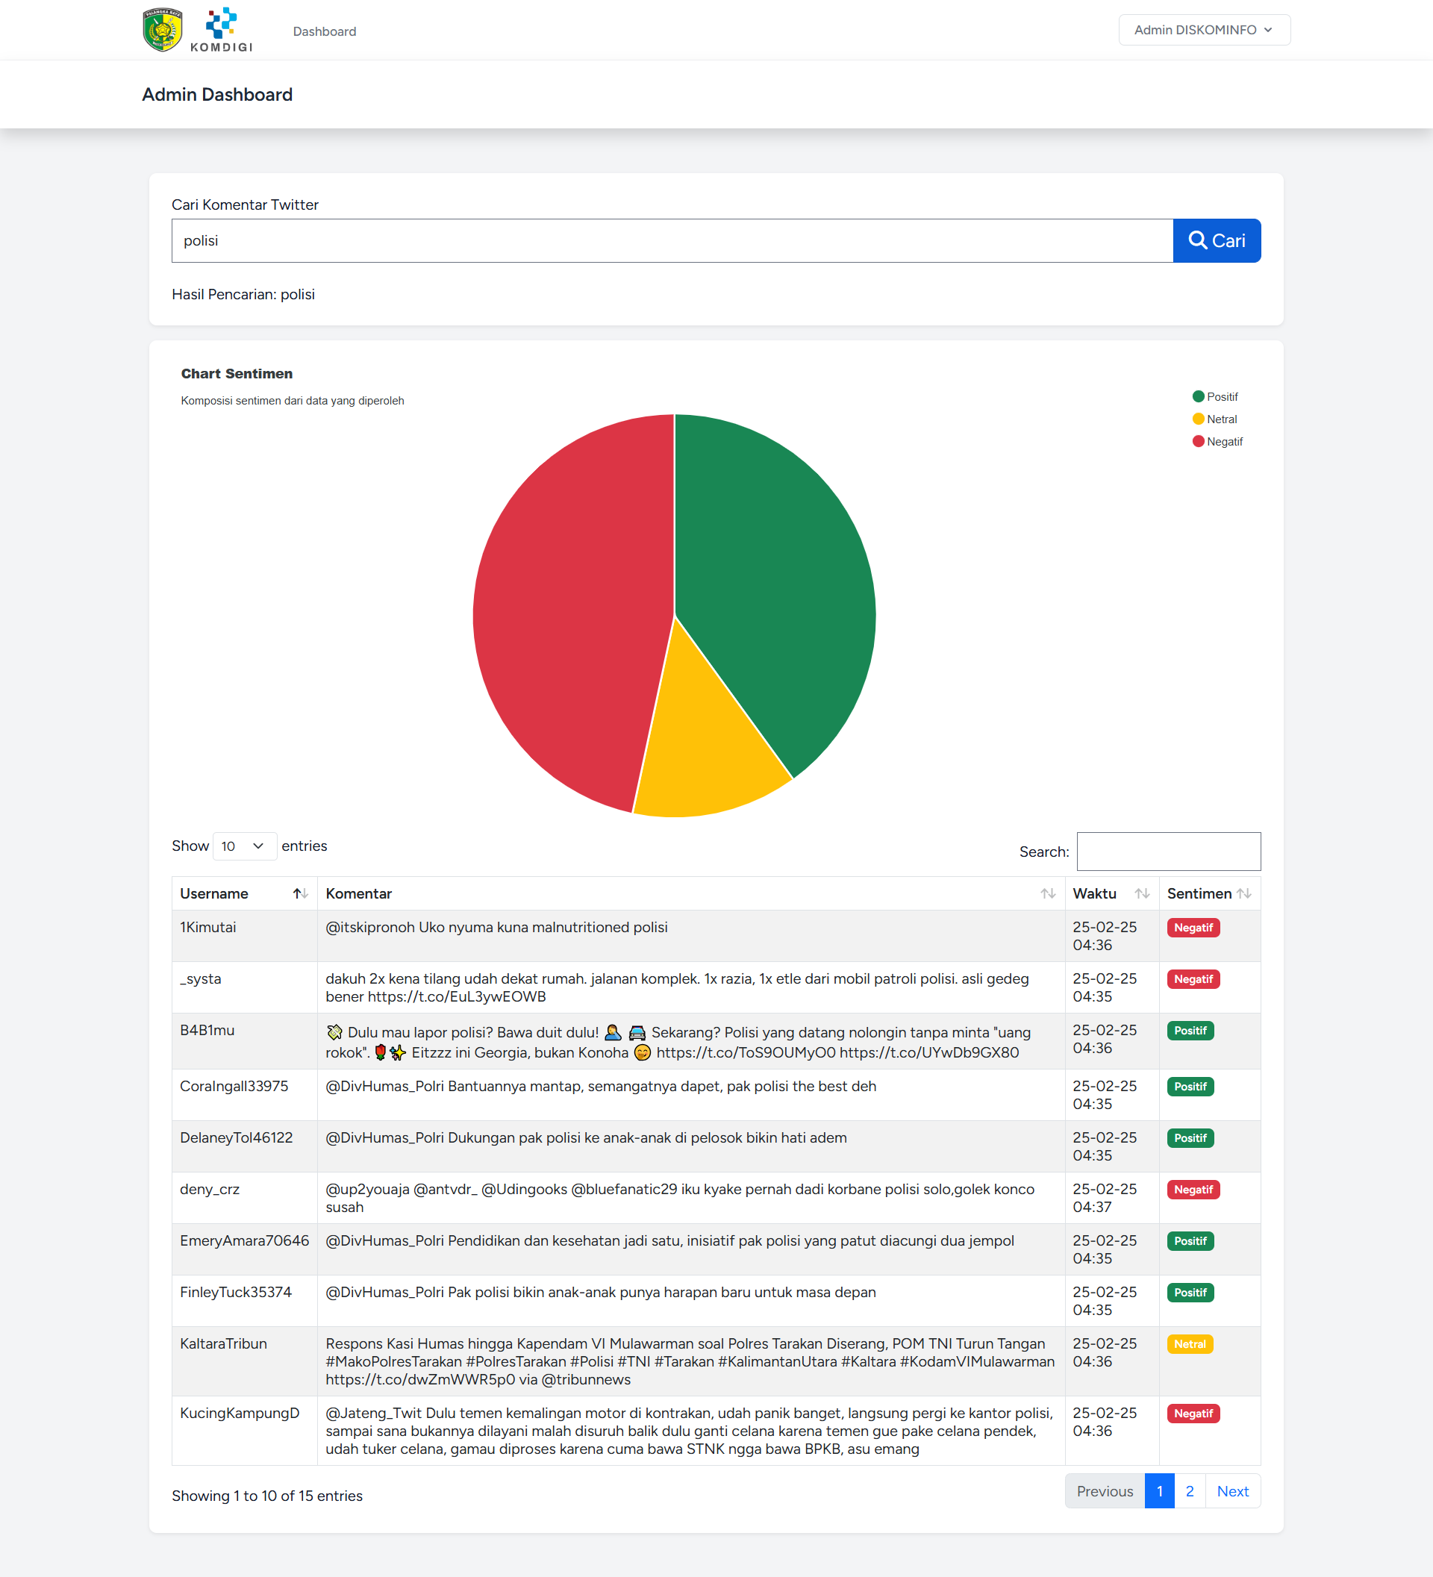
Task: Click the comment 'Respons Kasi Humas hingga Kapendam'
Action: (690, 1361)
